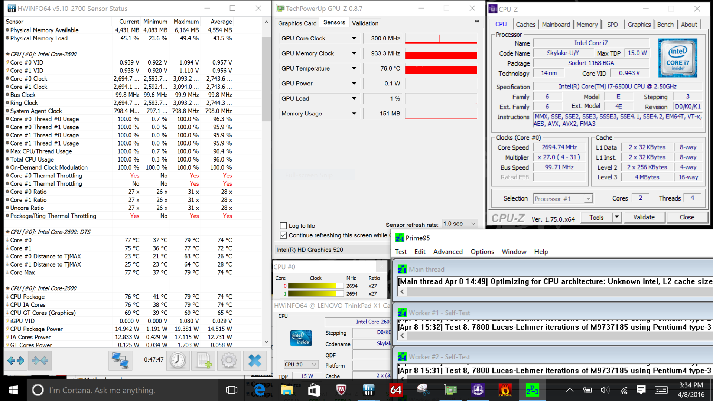Click Prime95 Main thread horizontal scrollbar
The width and height of the screenshot is (713, 401).
555,292
